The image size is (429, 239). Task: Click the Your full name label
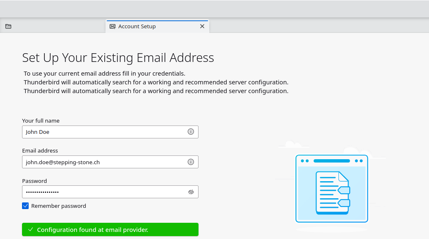(41, 121)
